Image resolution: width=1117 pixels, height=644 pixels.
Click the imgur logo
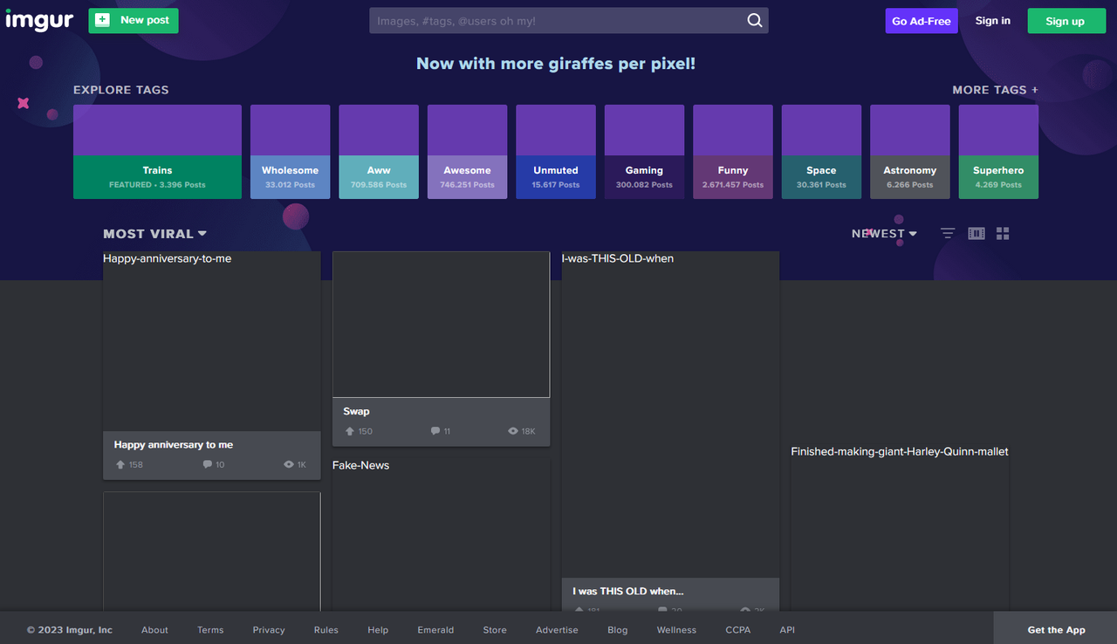pos(39,20)
